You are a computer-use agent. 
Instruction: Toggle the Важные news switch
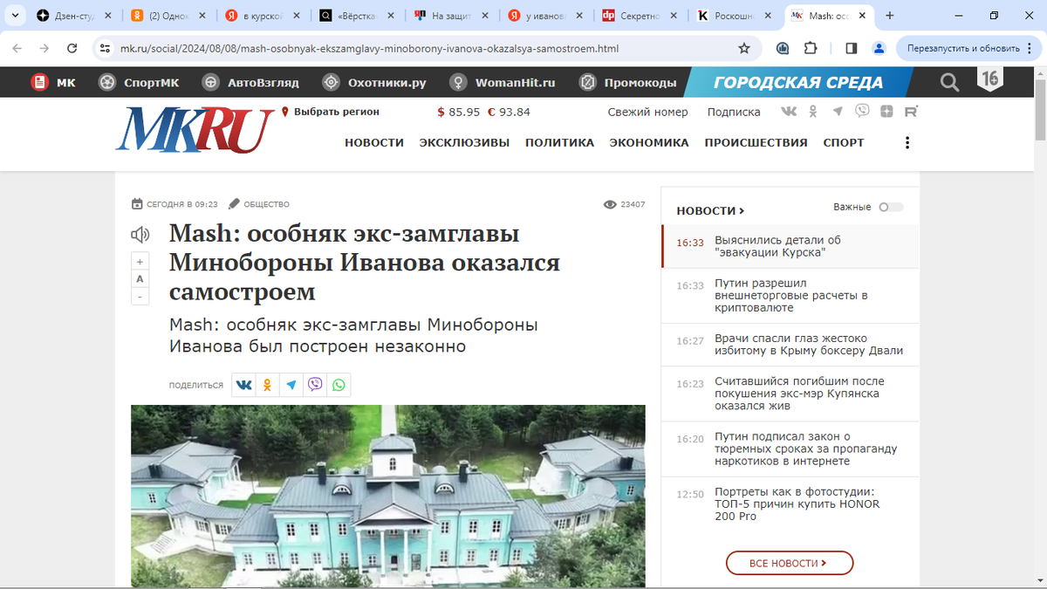[891, 208]
